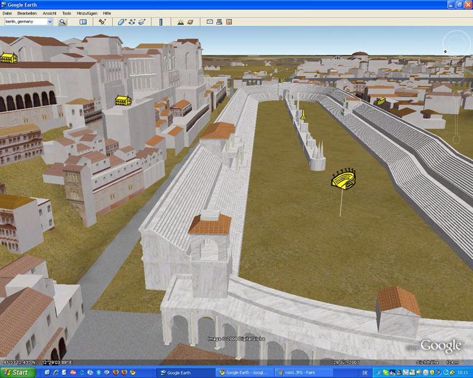This screenshot has width=473, height=378.
Task: Click the zoom slider on the right edge
Action: [457, 118]
